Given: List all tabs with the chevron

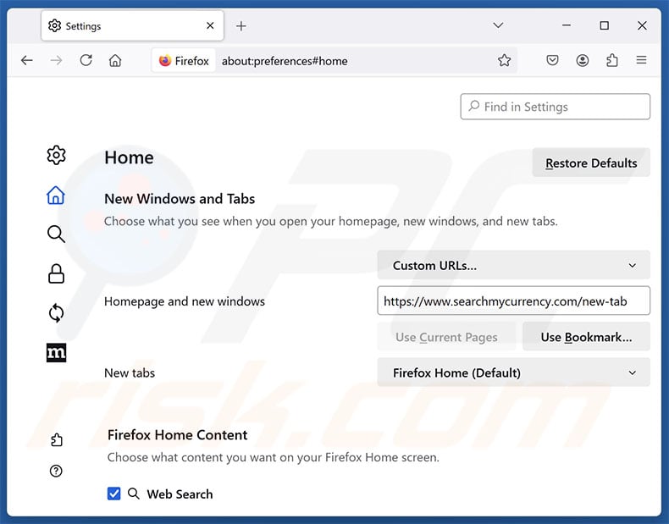Looking at the screenshot, I should [498, 25].
